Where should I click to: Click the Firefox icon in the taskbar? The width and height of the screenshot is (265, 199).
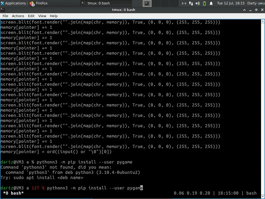(32, 3)
